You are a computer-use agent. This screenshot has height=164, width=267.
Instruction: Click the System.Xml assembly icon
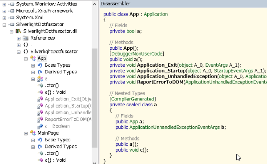tap(12, 17)
